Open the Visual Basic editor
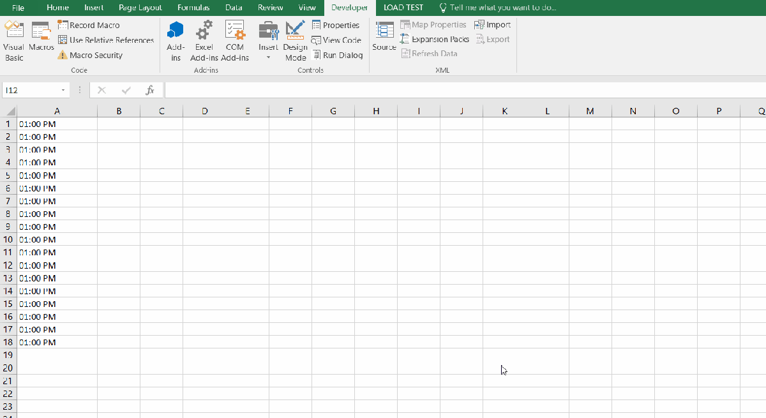Screen dimensions: 766x418 click(x=14, y=41)
